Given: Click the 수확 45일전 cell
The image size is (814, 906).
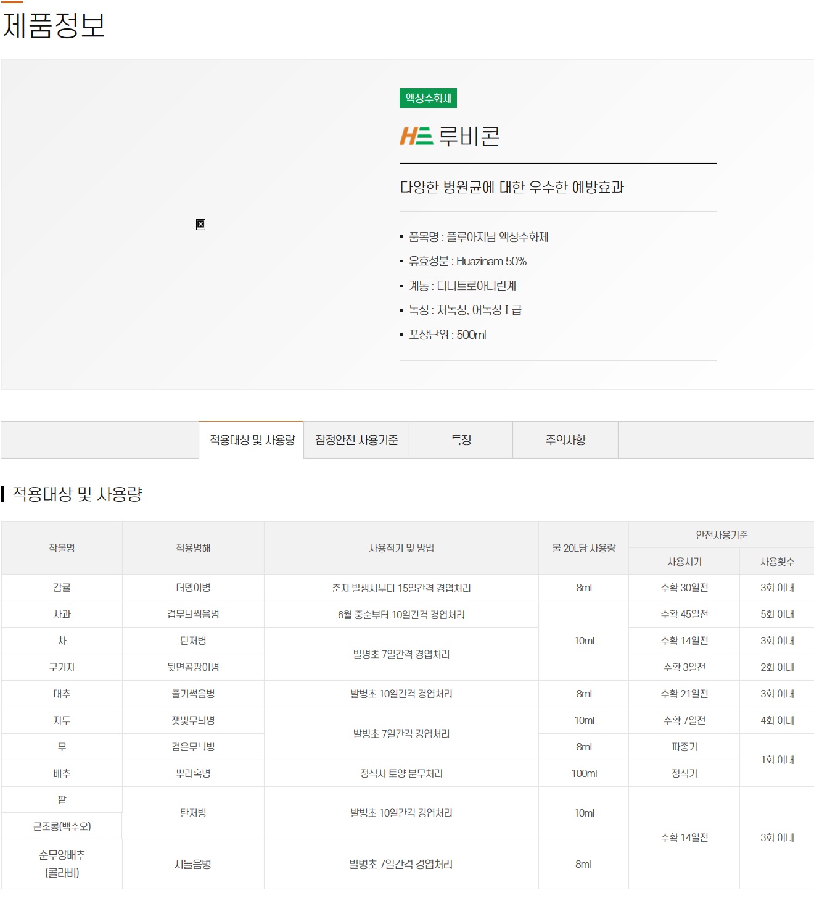Looking at the screenshot, I should point(684,614).
